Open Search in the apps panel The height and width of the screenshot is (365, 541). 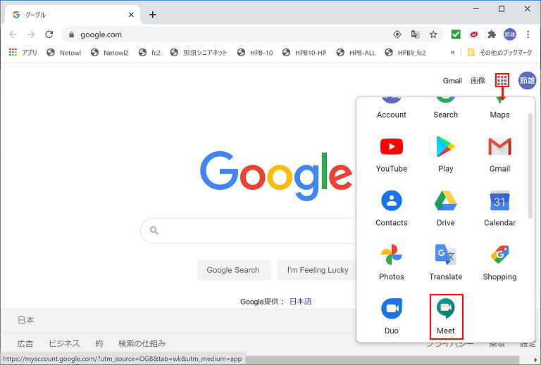coord(445,108)
